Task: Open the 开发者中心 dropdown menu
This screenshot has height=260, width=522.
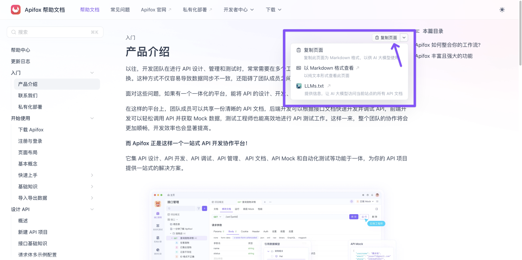Action: pyautogui.click(x=239, y=10)
